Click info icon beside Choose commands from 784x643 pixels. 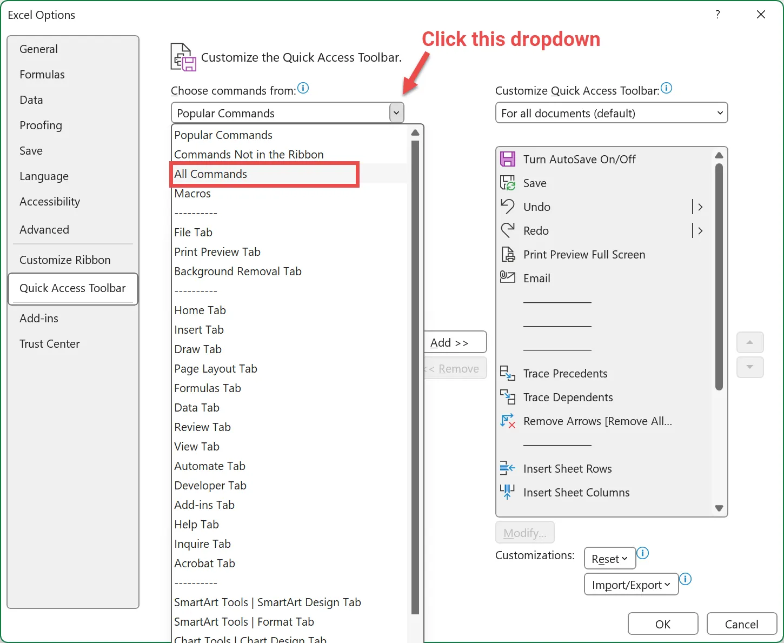point(303,88)
